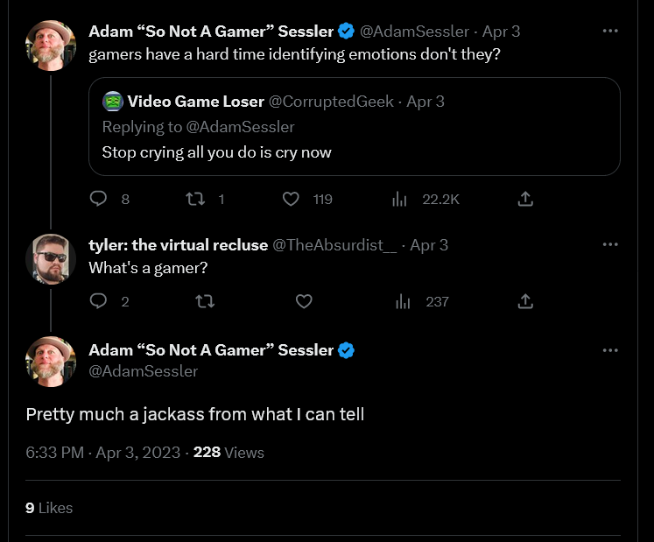Retweet the tweet with 1 retweet
This screenshot has width=654, height=542.
click(195, 199)
